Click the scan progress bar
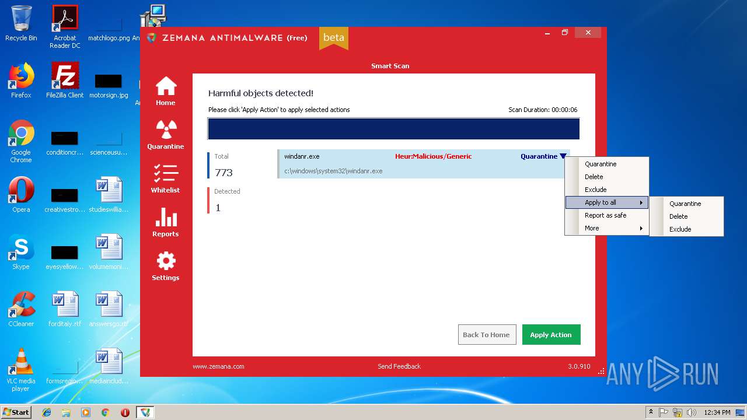Viewport: 747px width, 420px height. coord(393,129)
